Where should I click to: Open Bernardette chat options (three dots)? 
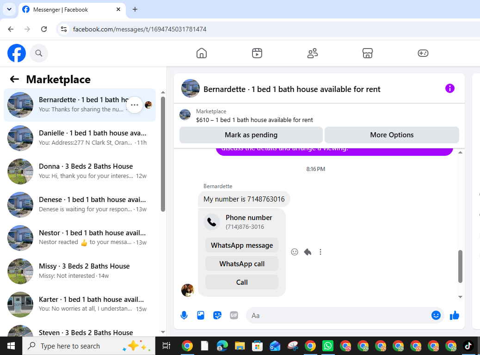point(135,104)
